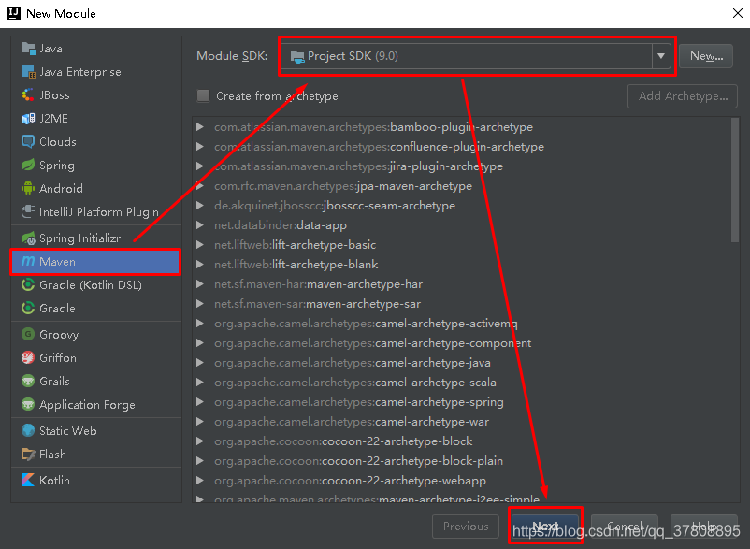Enable the Create from archetype checkbox
Screen dimensions: 750x549
(203, 96)
